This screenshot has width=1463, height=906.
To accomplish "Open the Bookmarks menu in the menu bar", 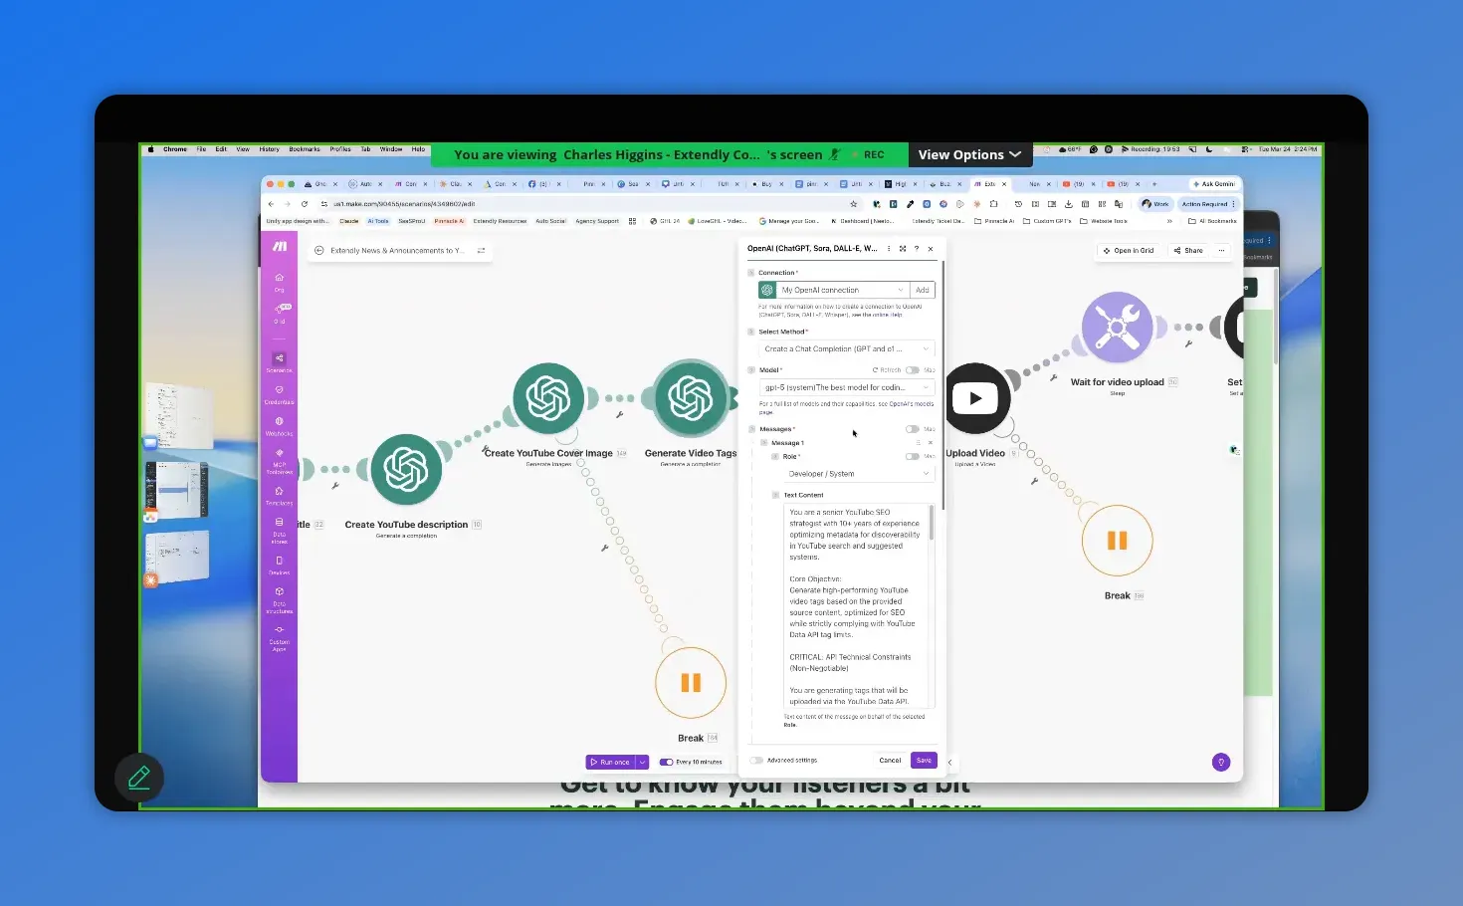I will [305, 148].
